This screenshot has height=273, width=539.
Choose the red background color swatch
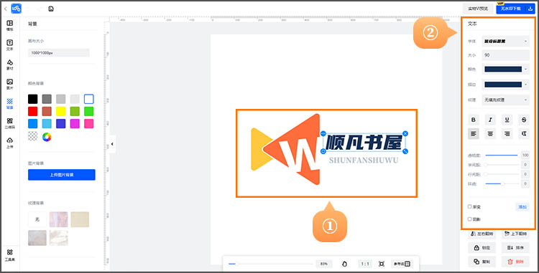coord(32,111)
